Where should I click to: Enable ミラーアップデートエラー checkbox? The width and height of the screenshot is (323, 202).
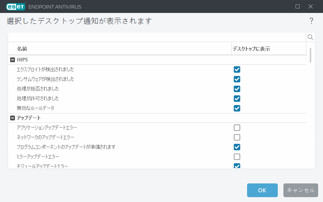coord(237,157)
